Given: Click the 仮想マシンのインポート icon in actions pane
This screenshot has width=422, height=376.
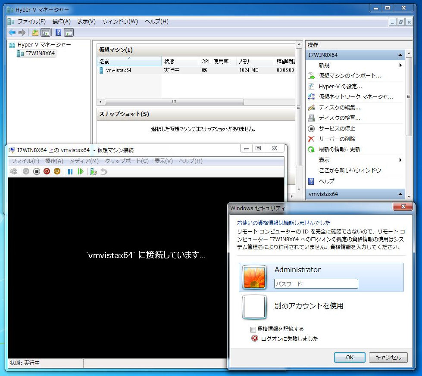Looking at the screenshot, I should pos(311,76).
